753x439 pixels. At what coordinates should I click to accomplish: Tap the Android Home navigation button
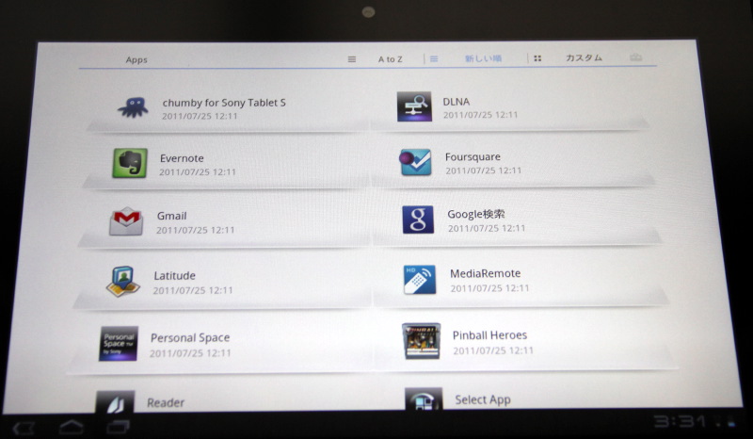click(72, 426)
